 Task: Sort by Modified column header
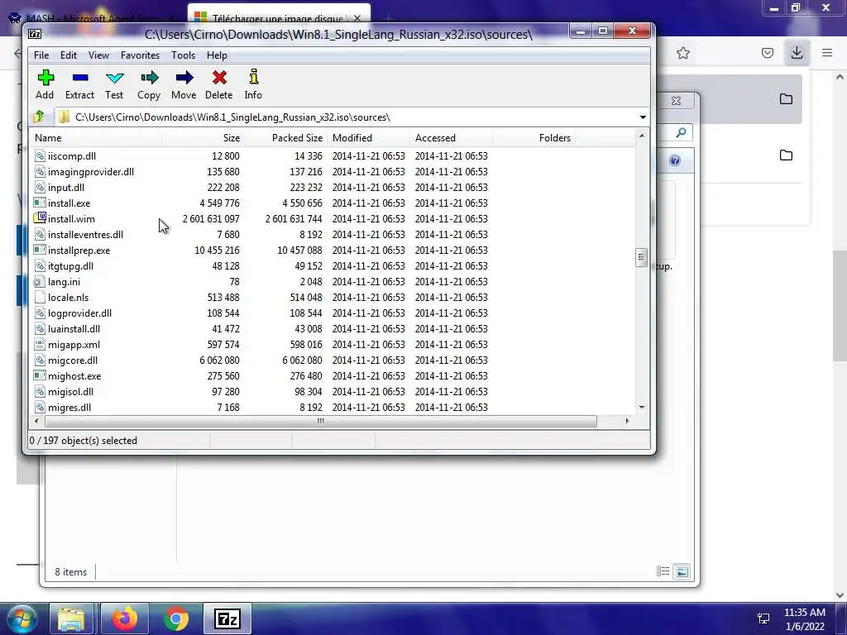tap(368, 138)
